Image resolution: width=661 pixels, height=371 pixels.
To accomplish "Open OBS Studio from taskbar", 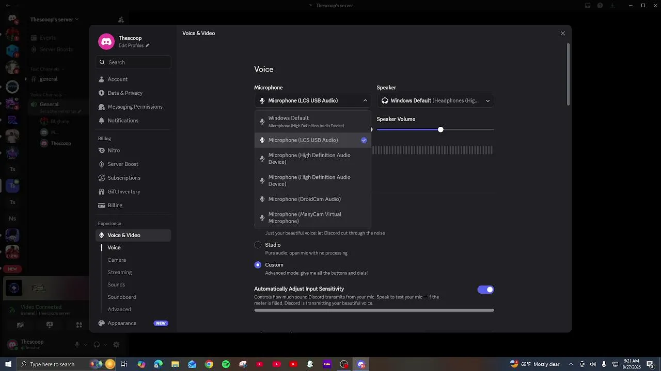I will click(344, 364).
